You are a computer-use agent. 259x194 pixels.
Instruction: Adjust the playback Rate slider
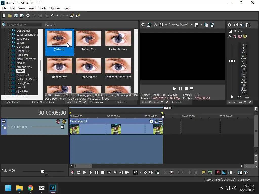click(43, 171)
